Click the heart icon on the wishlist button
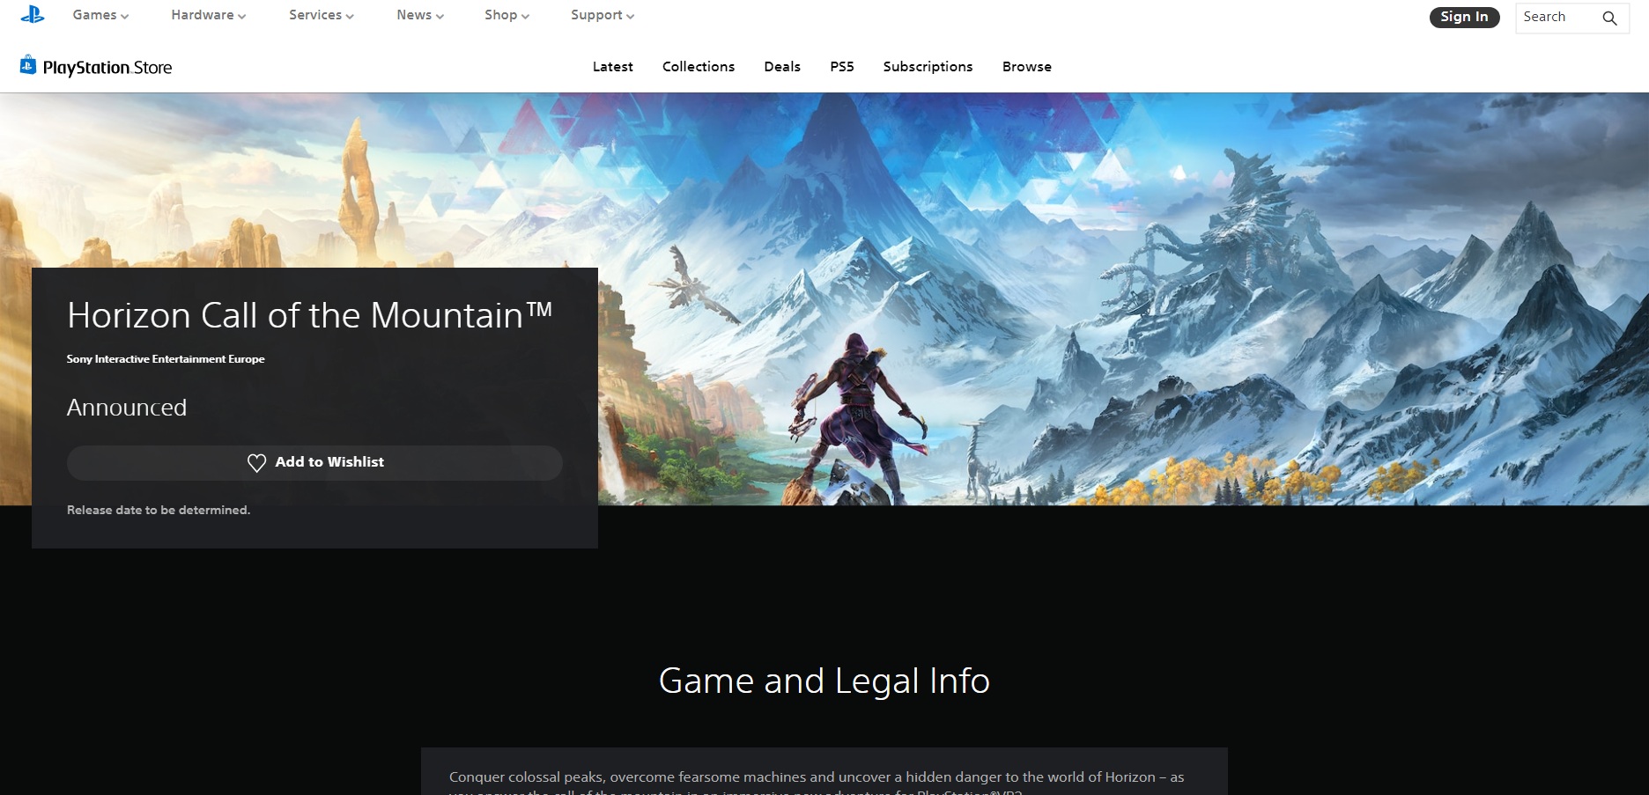Screen dimensions: 1649x795 click(x=256, y=463)
